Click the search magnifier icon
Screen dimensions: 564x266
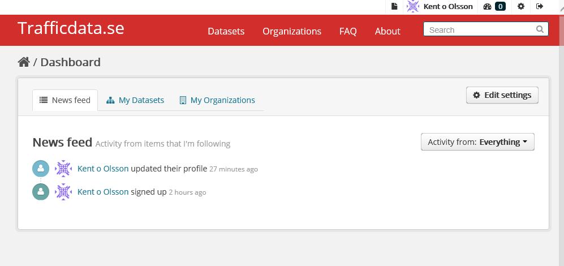pos(540,29)
